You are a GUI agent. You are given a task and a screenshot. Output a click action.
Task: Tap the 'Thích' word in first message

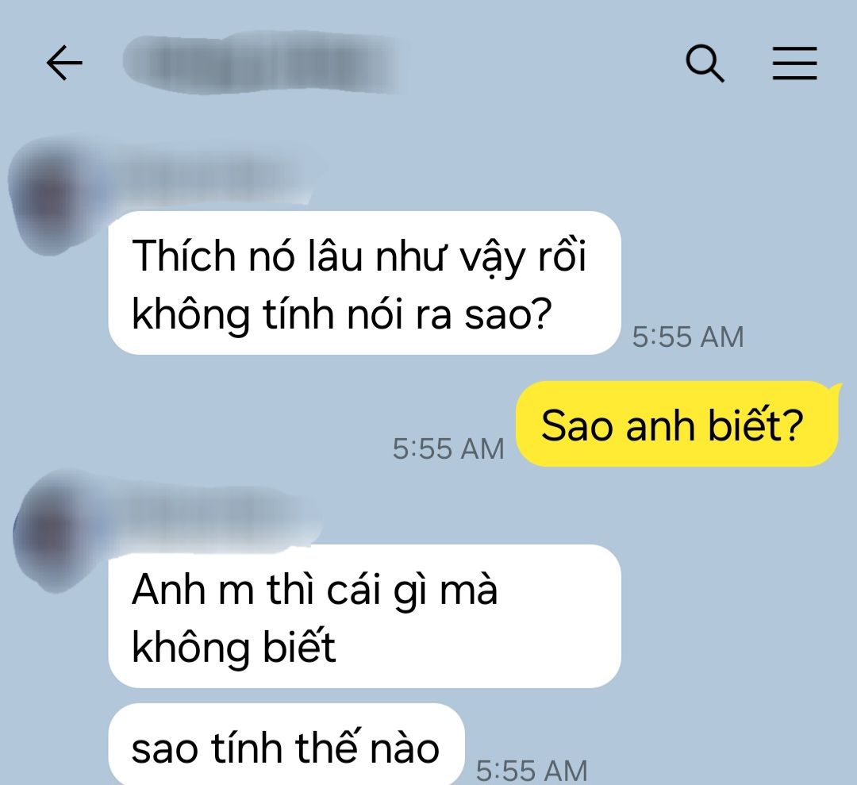click(183, 256)
